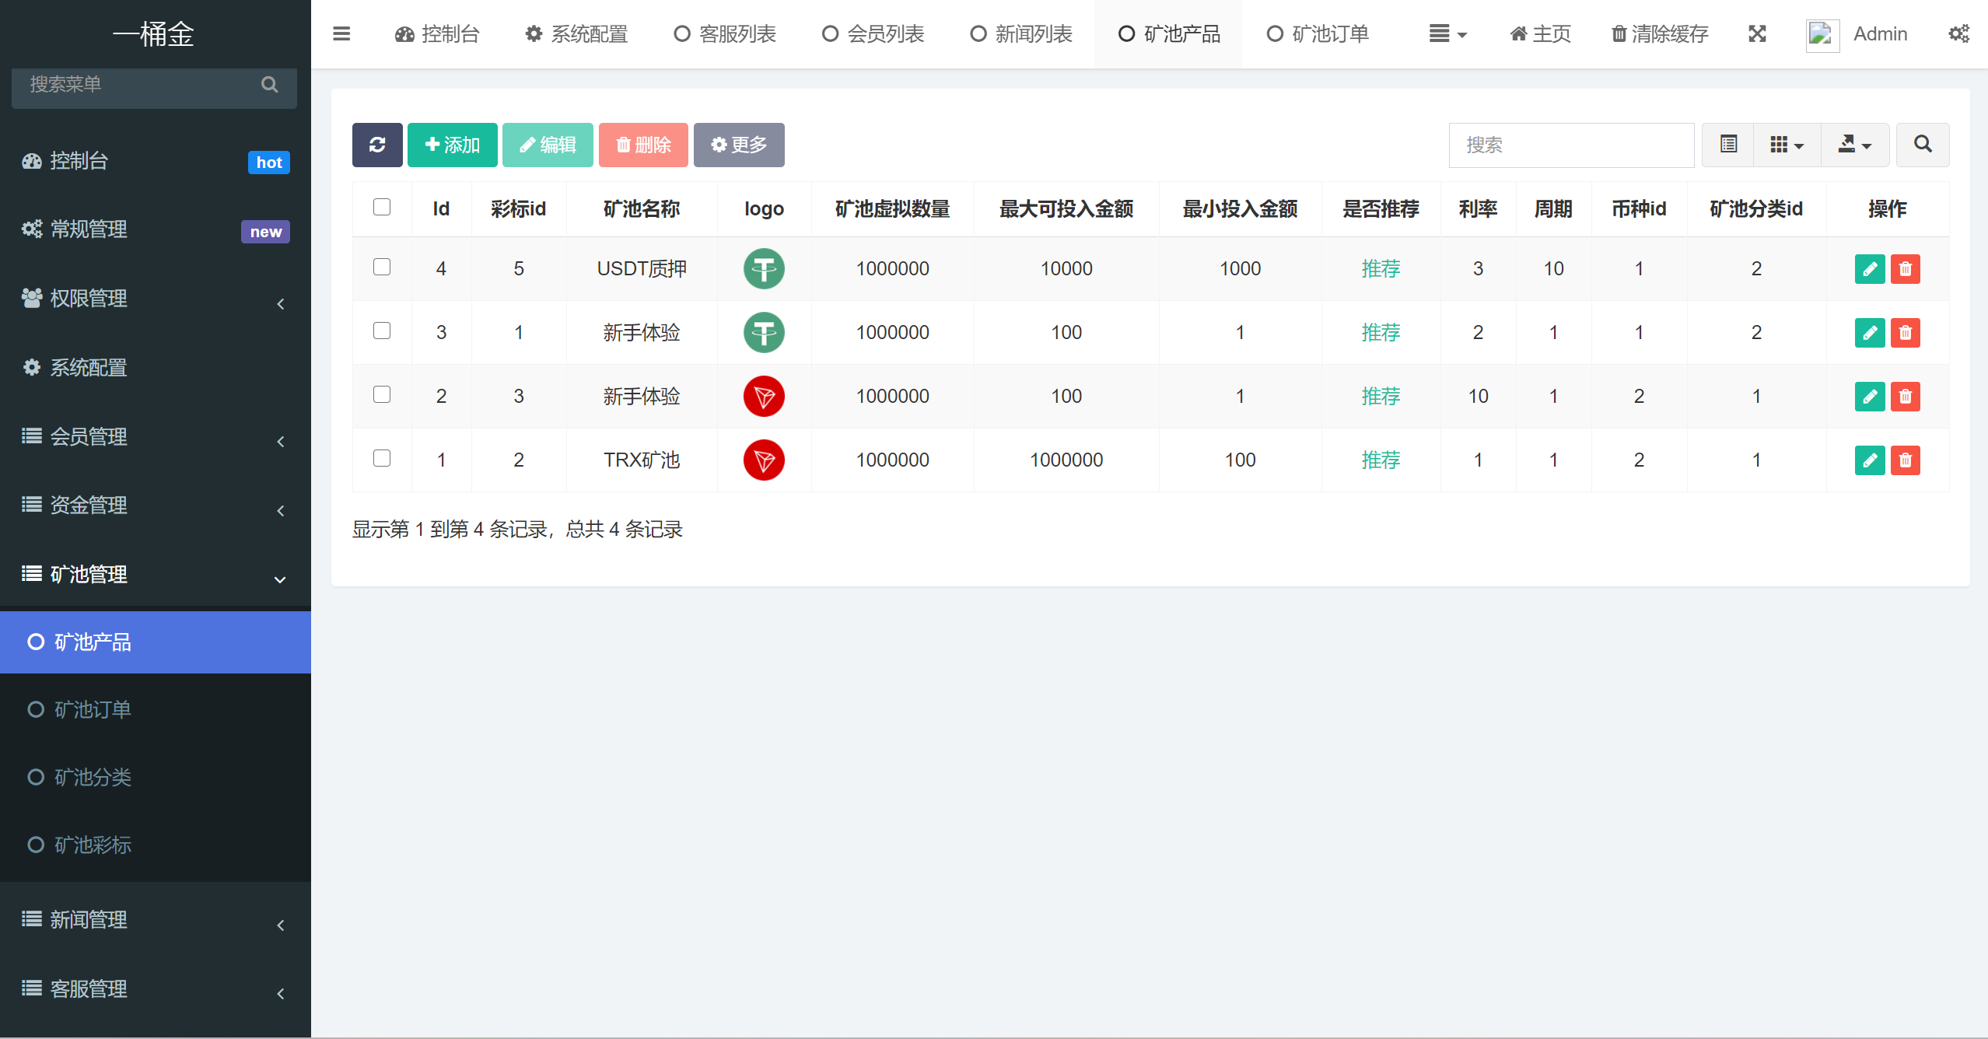1988x1039 pixels.
Task: Click the magnifier advanced search icon
Action: coord(1922,145)
